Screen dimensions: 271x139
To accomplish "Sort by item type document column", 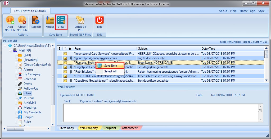I will click(65, 49).
